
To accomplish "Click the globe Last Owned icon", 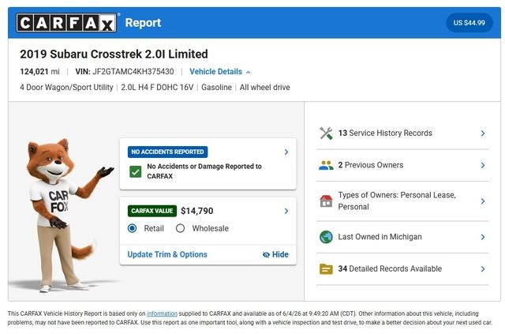I will 326,237.
